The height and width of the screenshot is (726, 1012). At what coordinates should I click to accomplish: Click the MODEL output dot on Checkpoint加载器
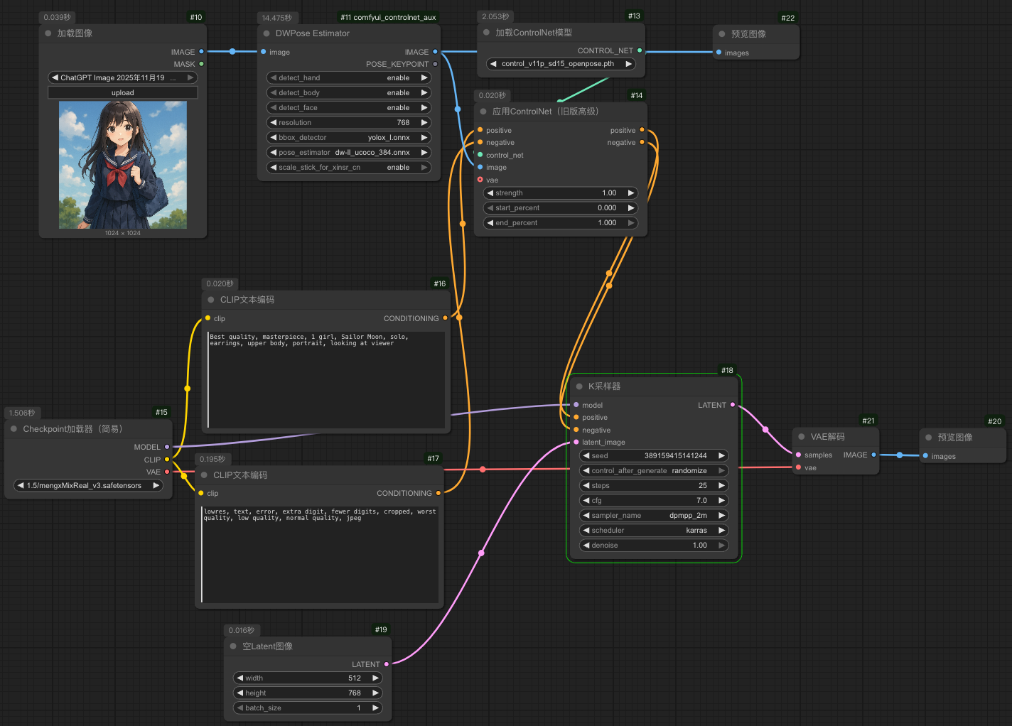[x=166, y=447]
